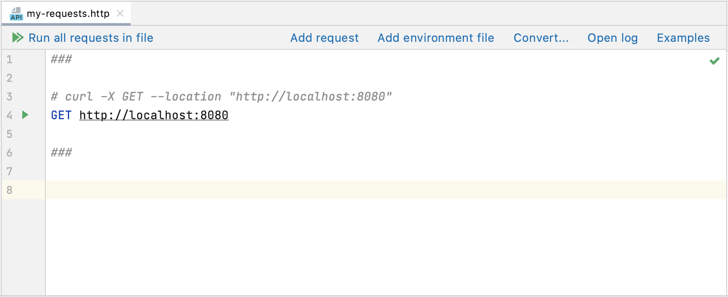The height and width of the screenshot is (297, 728).
Task: Open the Examples menu
Action: pos(683,38)
